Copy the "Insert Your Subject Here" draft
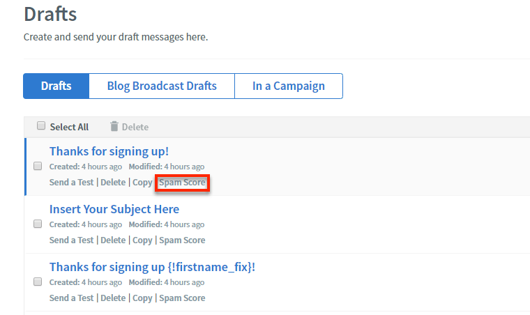This screenshot has width=530, height=315. 142,240
